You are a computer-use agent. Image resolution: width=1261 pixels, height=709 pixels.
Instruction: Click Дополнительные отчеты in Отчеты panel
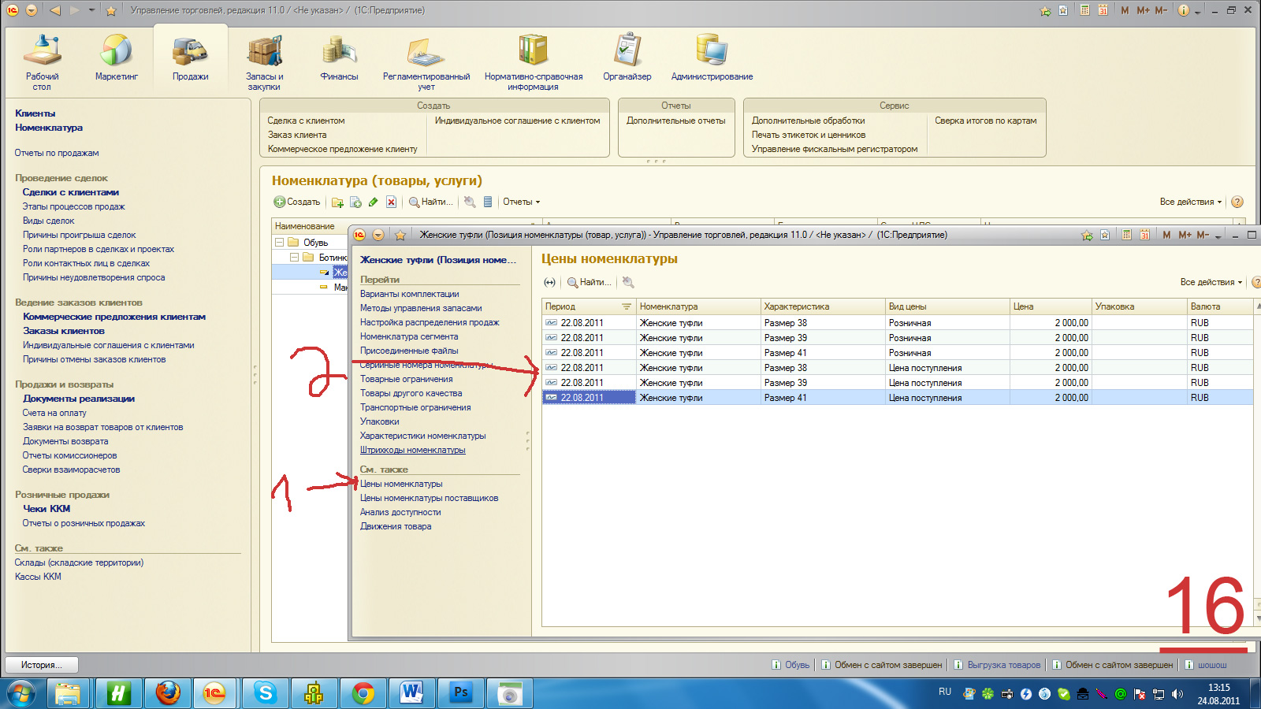pyautogui.click(x=676, y=121)
